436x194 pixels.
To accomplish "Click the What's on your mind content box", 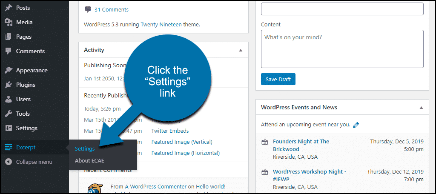I will point(342,49).
